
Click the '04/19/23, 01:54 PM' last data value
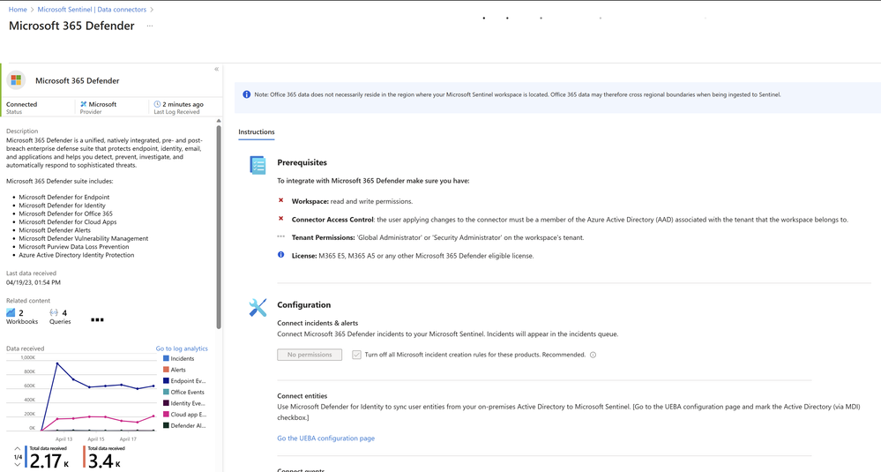click(x=34, y=282)
